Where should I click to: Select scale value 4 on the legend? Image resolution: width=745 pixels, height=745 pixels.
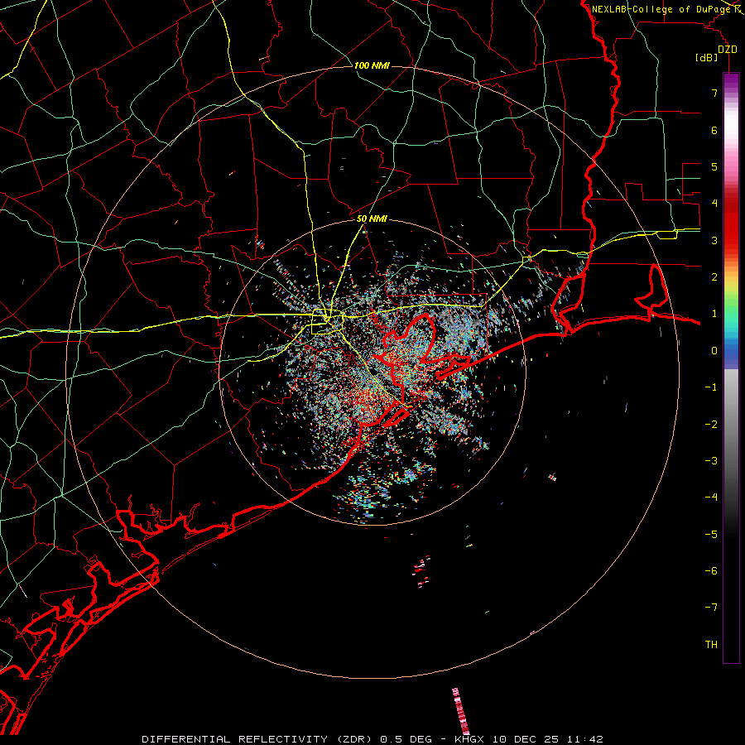pyautogui.click(x=714, y=204)
